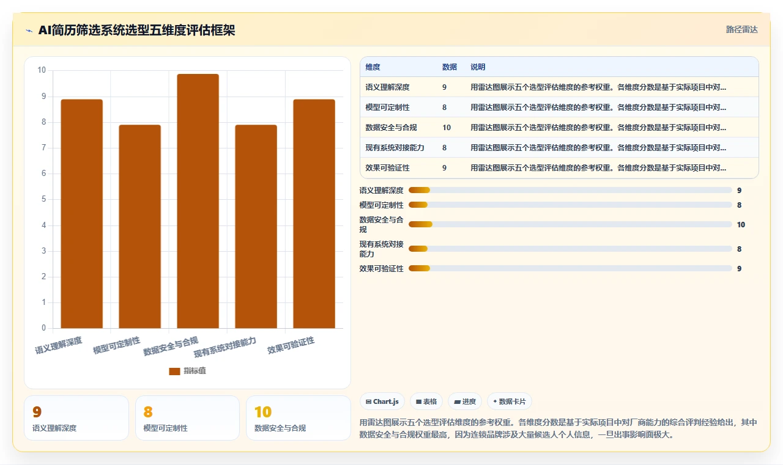
Task: Click the lightning icon beside the title
Action: 29,31
